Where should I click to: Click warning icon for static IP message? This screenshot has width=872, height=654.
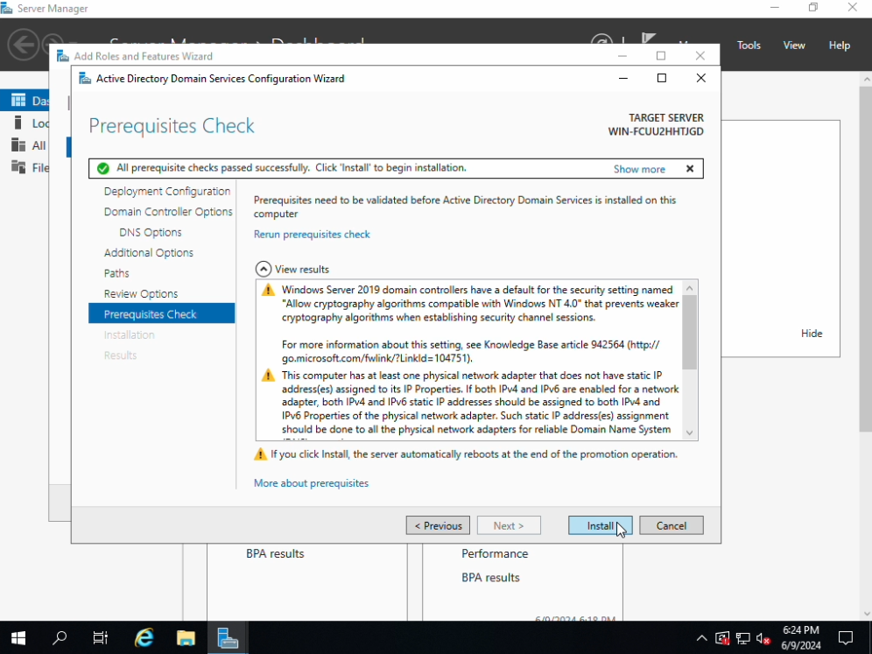[268, 376]
